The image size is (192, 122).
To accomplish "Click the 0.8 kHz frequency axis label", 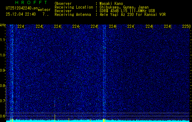I will (3, 86).
